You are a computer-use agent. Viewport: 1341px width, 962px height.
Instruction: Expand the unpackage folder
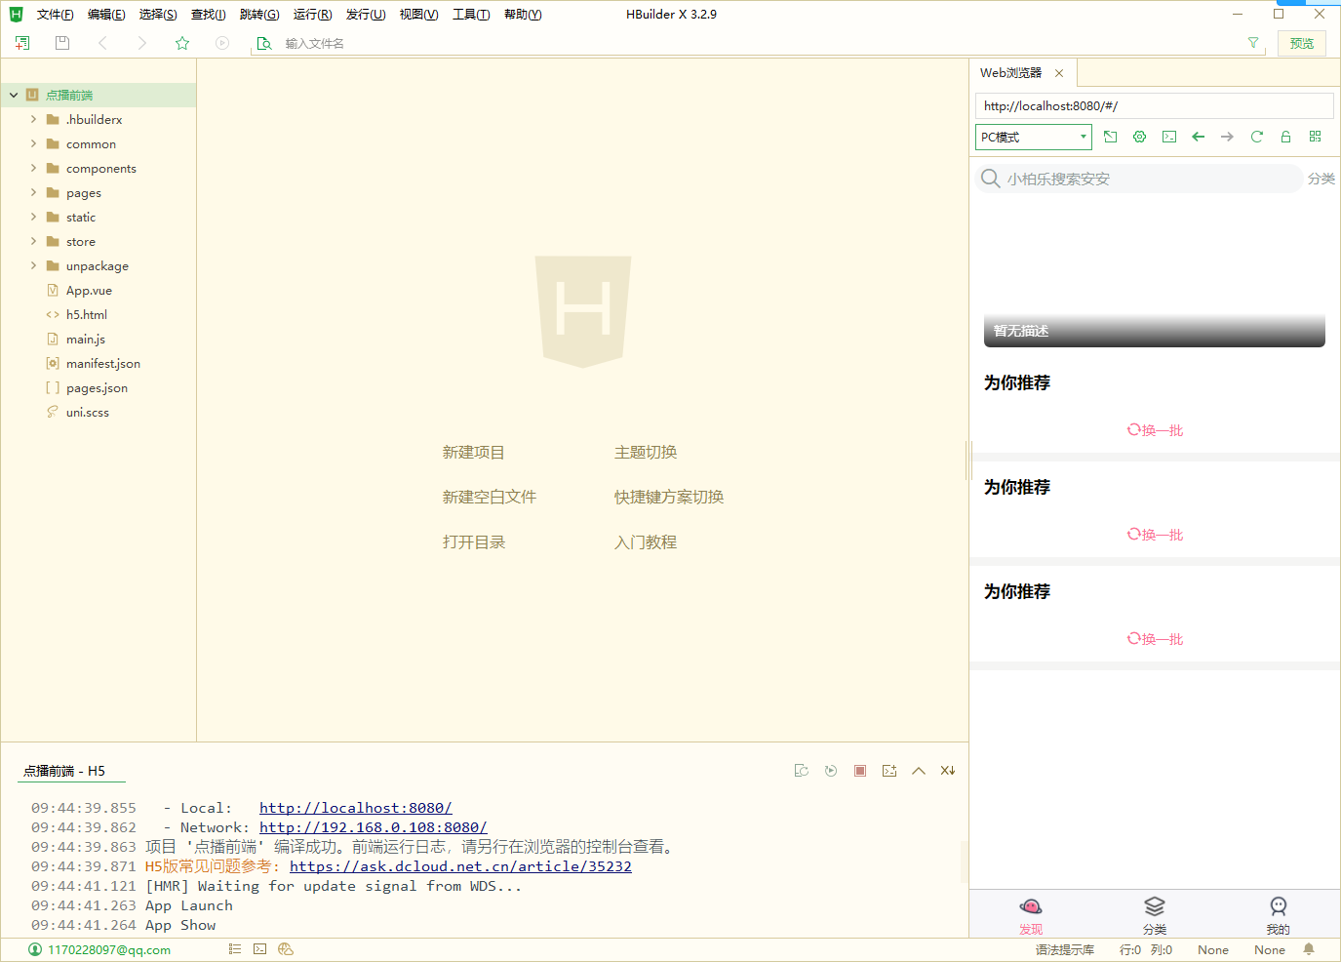(34, 265)
